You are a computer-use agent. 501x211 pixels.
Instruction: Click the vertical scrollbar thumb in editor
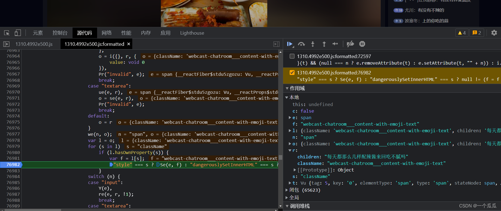(x=280, y=157)
